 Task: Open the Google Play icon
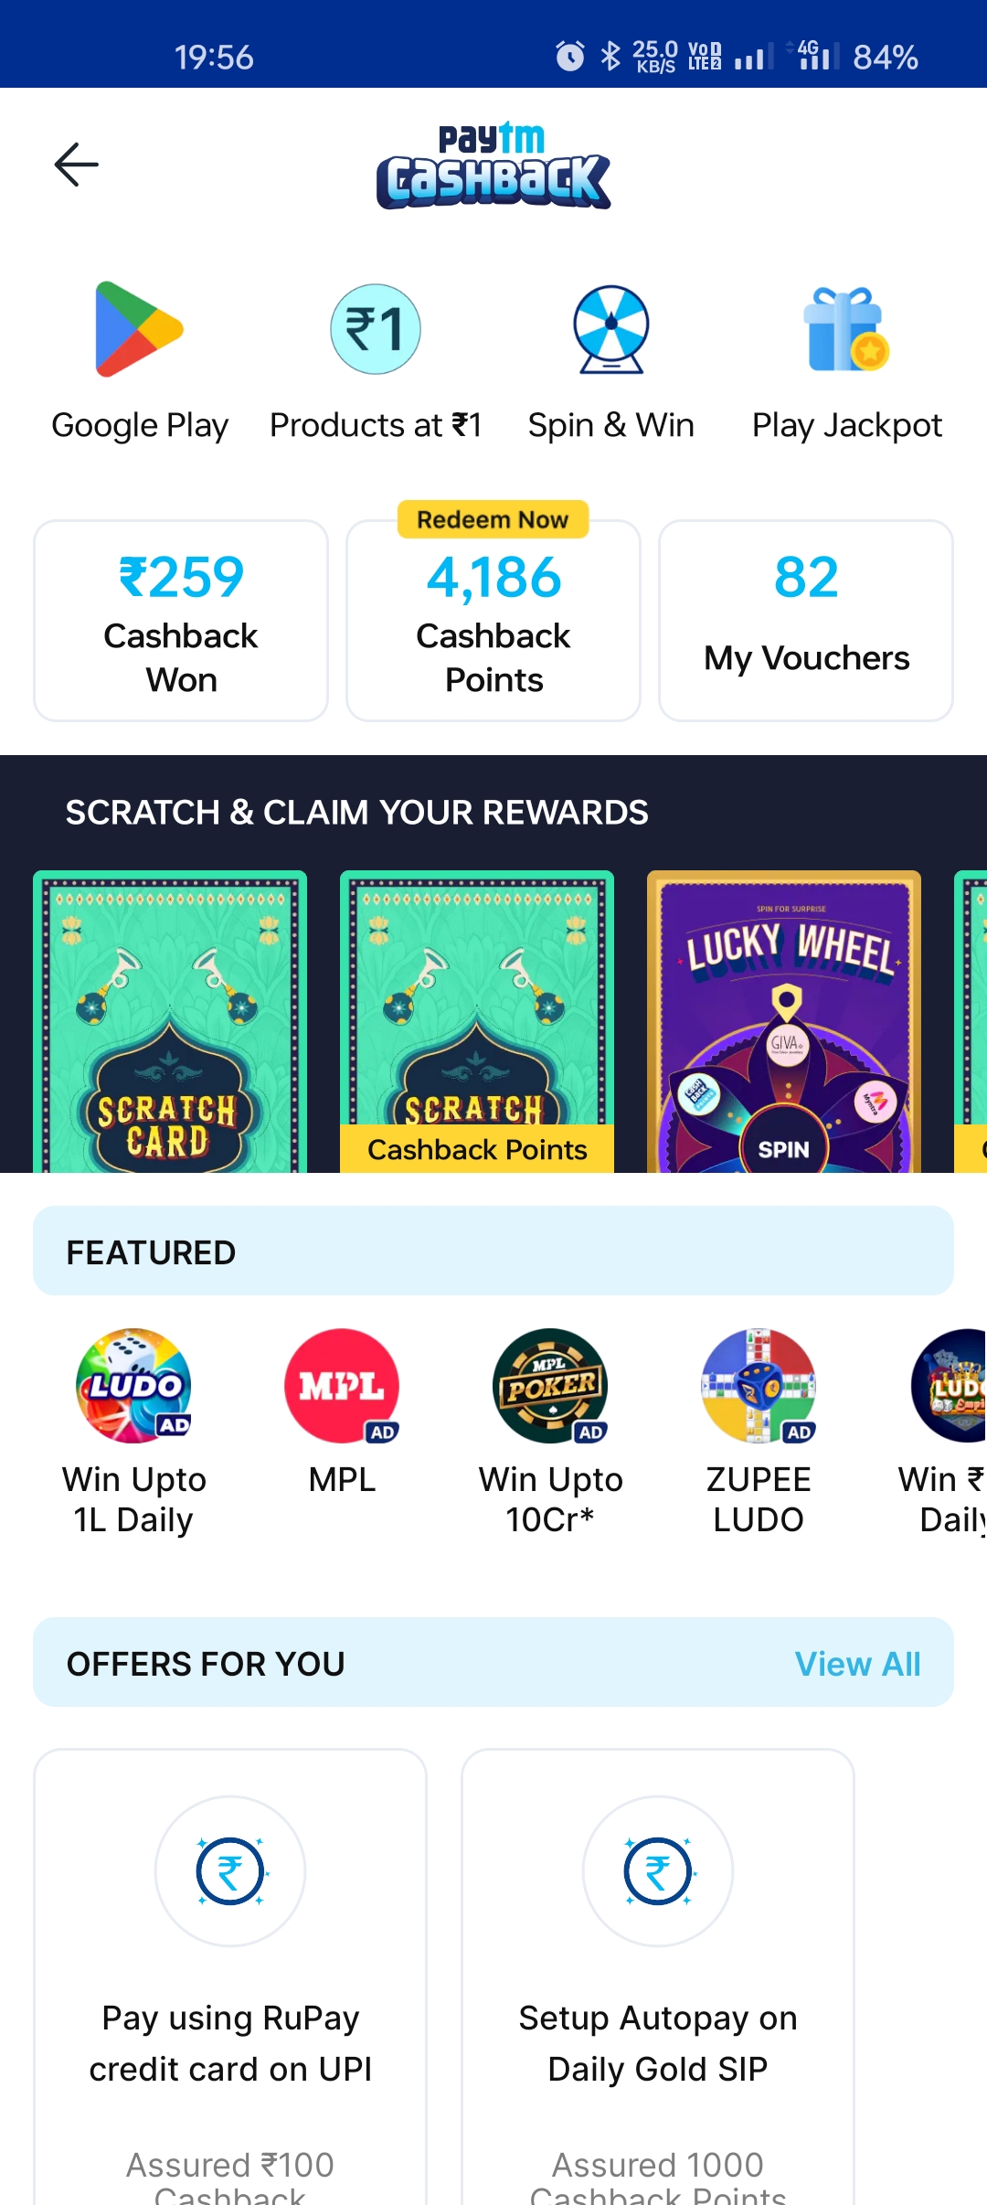139,329
